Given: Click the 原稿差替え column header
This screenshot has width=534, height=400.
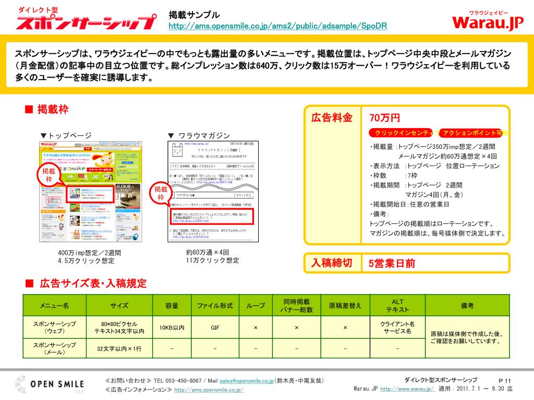Looking at the screenshot, I should 345,305.
